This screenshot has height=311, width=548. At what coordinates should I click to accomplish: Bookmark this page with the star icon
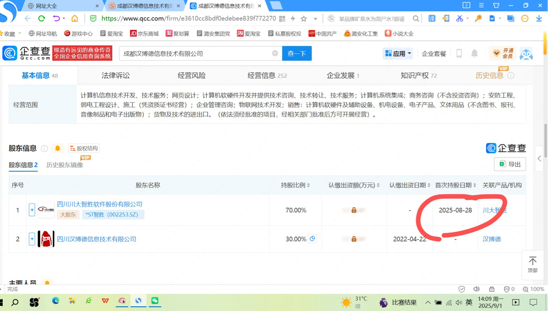click(304, 19)
